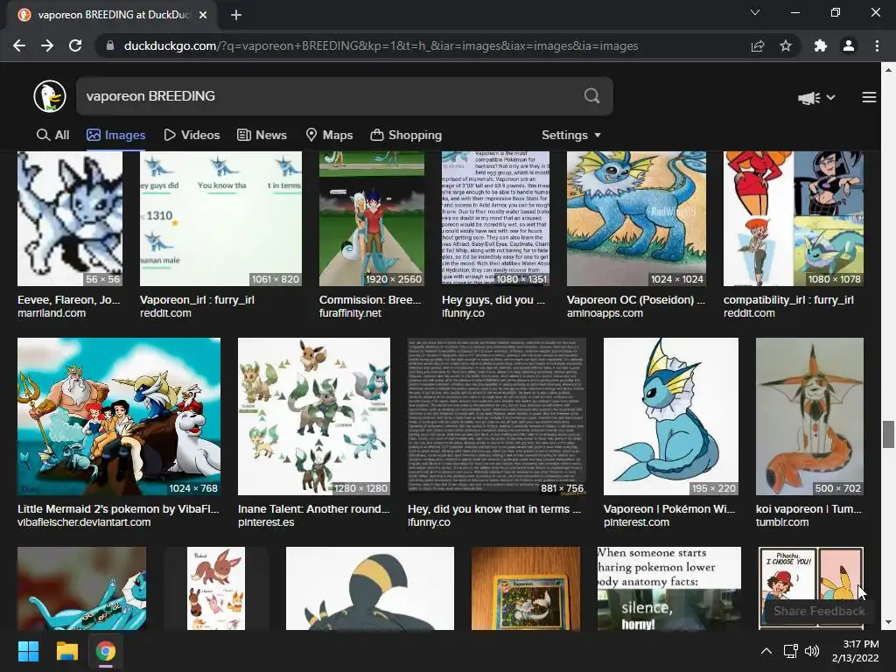Switch to Shopping tab
The image size is (896, 672).
pos(406,135)
